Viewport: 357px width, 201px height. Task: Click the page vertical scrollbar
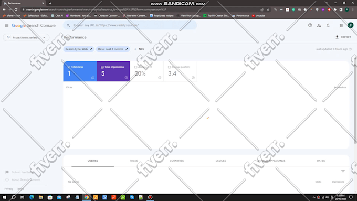[355, 100]
